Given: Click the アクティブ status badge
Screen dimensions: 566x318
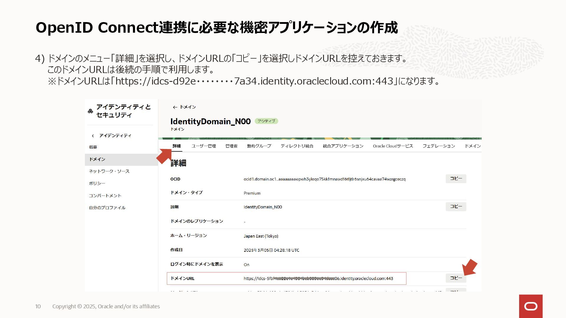Looking at the screenshot, I should (266, 121).
